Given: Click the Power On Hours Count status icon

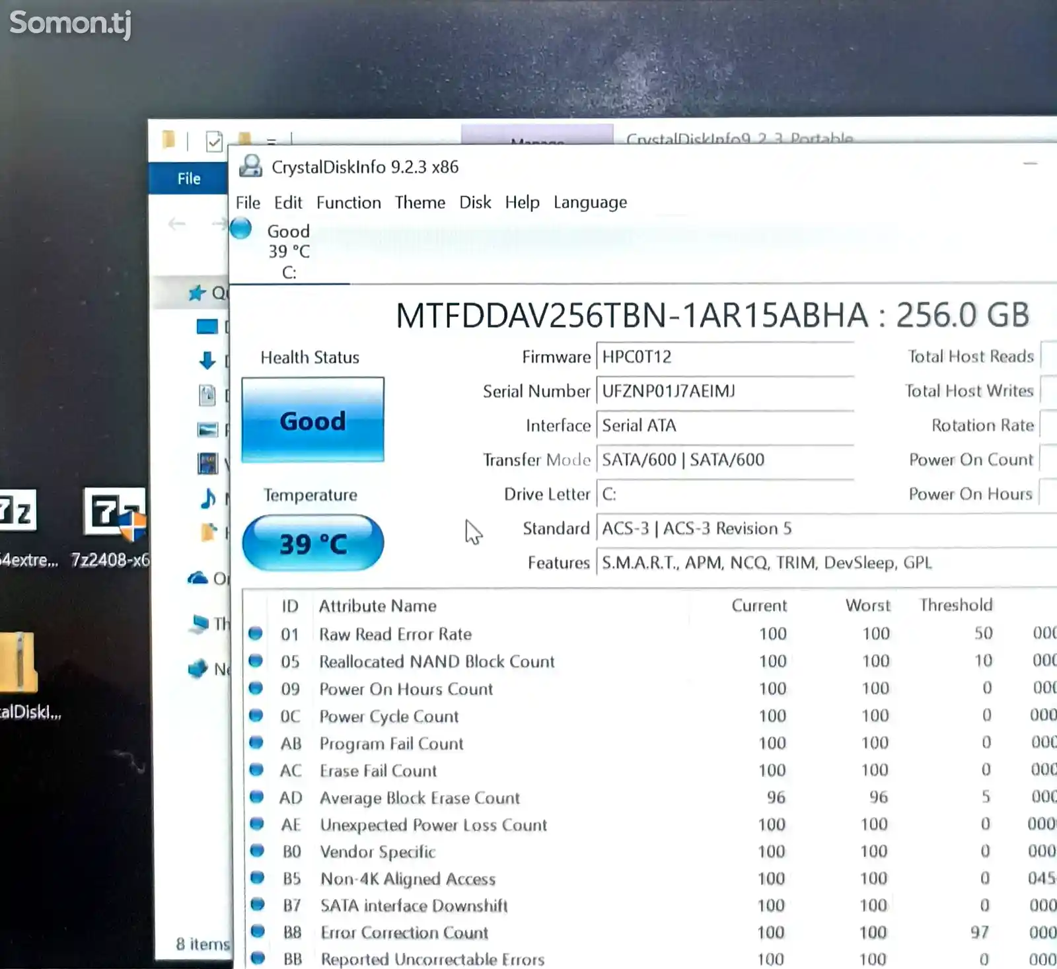Looking at the screenshot, I should tap(256, 688).
